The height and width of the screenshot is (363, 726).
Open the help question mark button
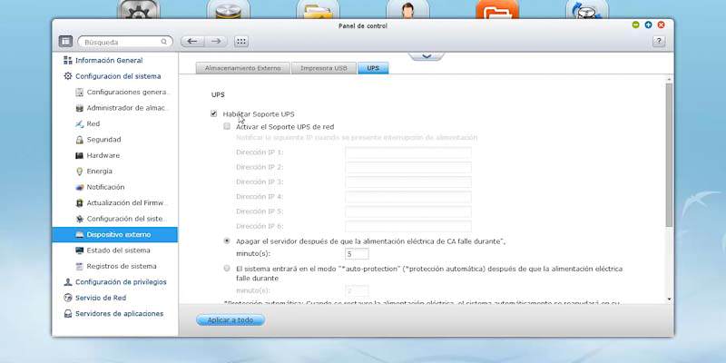659,42
